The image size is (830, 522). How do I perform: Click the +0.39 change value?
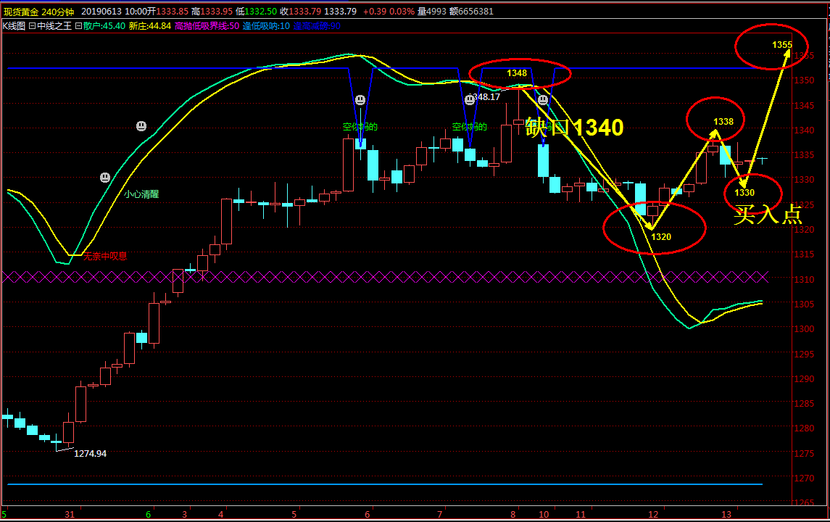coord(374,11)
